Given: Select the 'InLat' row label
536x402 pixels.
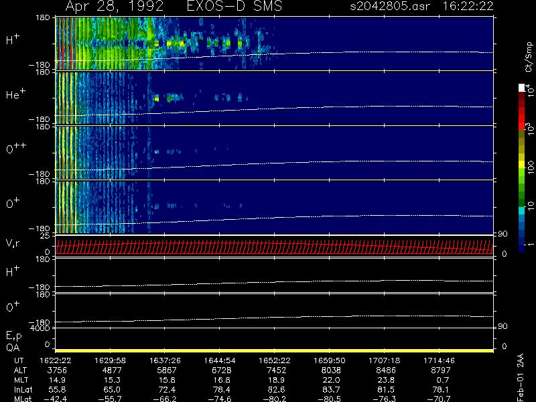Looking at the screenshot, I should 23,389.
